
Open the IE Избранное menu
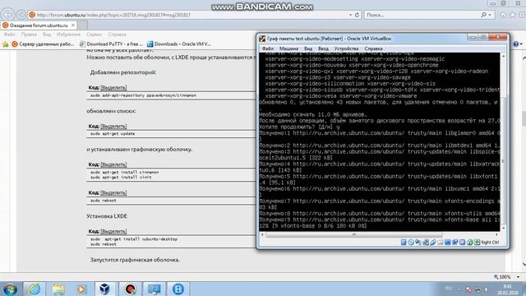pos(68,35)
